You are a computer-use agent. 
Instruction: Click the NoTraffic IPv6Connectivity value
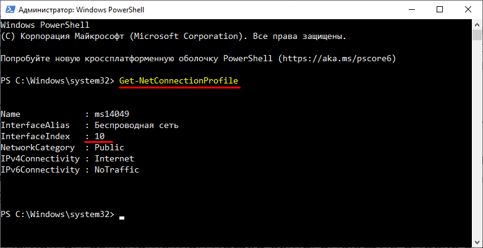point(117,169)
